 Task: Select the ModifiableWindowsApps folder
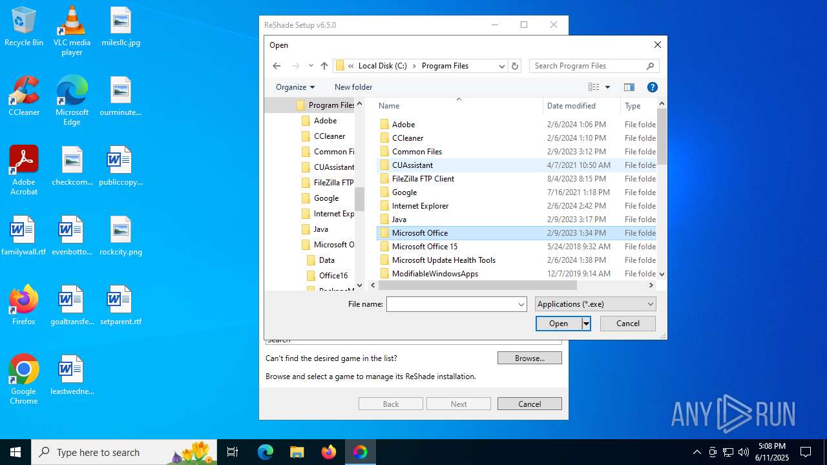pyautogui.click(x=435, y=274)
